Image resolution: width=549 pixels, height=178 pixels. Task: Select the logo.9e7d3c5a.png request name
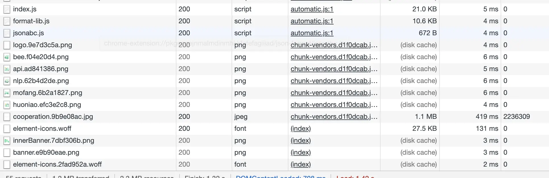pos(42,45)
